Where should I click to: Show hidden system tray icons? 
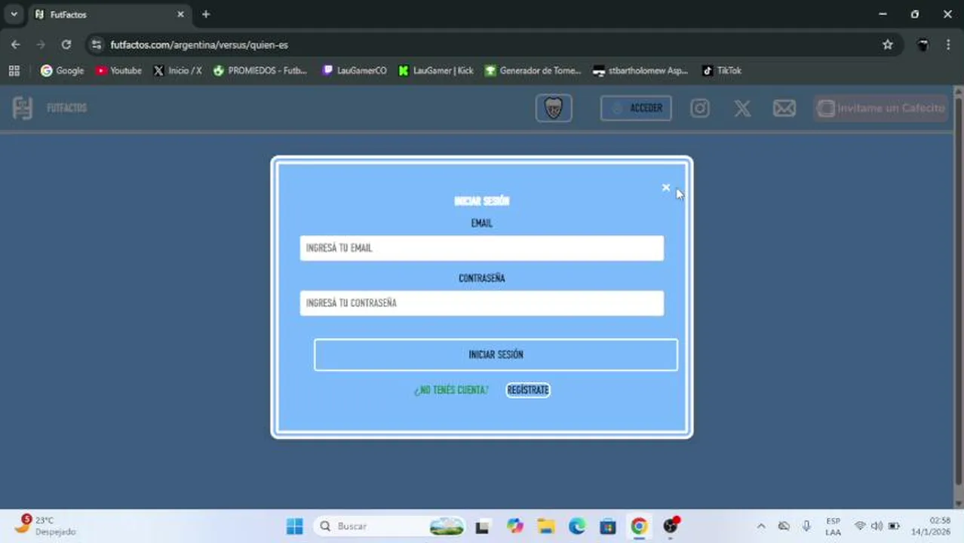point(761,526)
